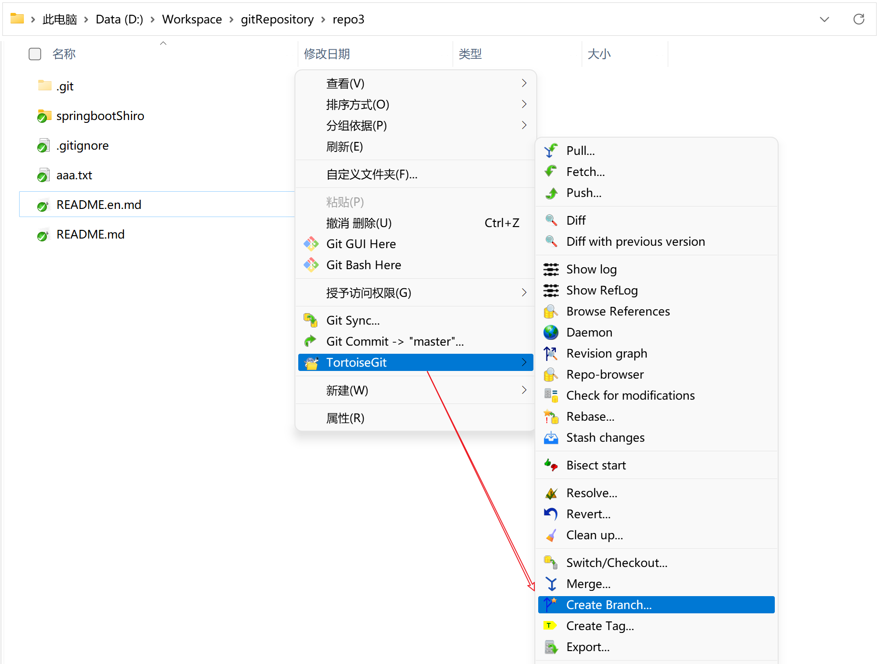
Task: Sort files by 修改日期 column header
Action: pos(327,54)
